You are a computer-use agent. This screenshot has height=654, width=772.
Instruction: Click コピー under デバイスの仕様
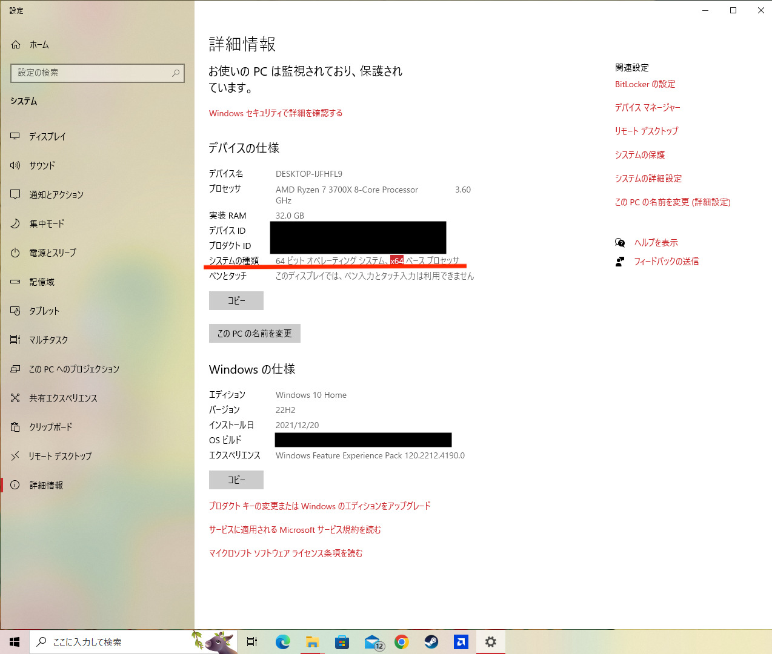coord(236,300)
